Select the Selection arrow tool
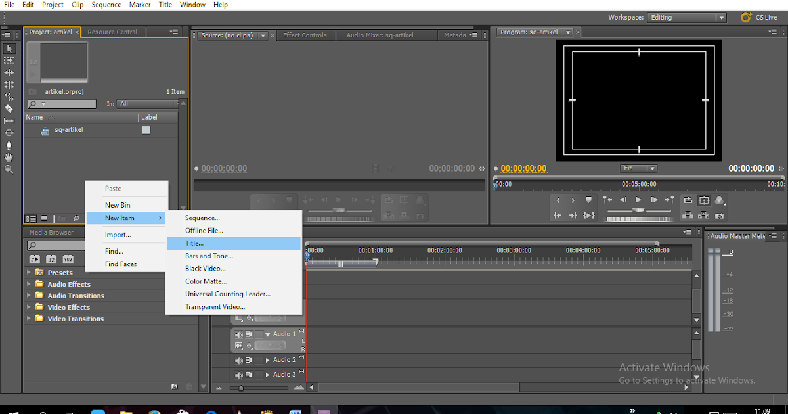The image size is (788, 414). (9, 49)
